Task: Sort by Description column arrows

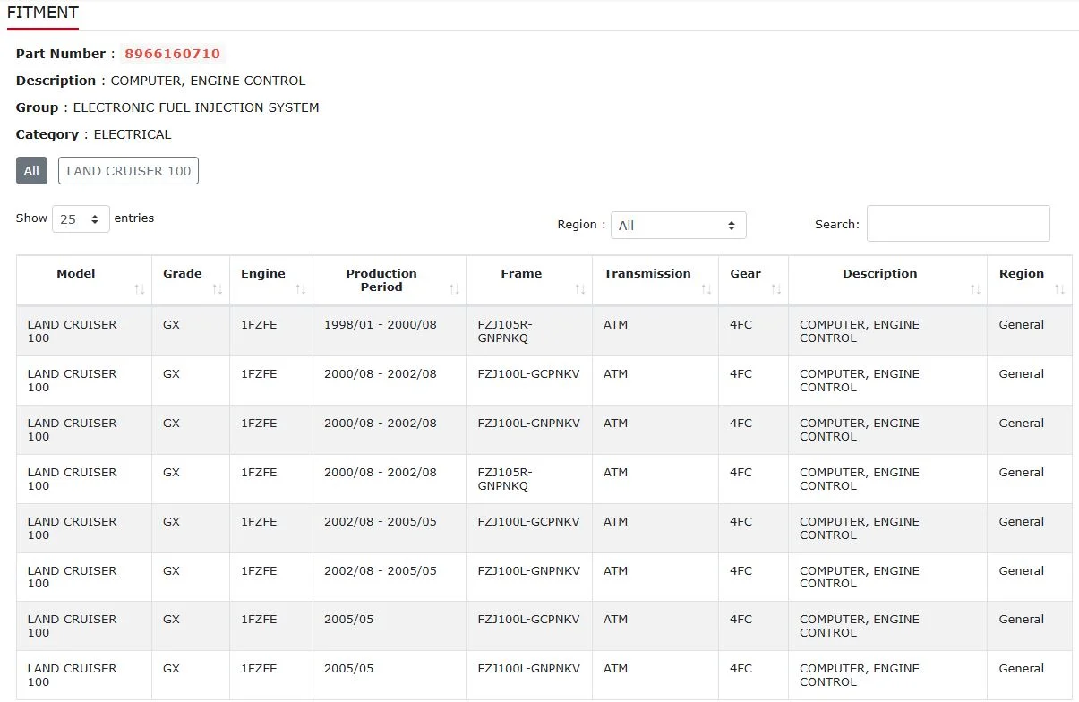Action: point(975,289)
